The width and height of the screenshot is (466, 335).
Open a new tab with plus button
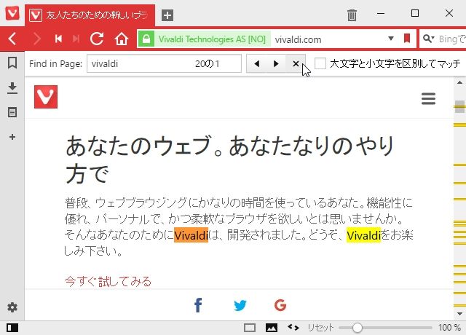tap(167, 15)
